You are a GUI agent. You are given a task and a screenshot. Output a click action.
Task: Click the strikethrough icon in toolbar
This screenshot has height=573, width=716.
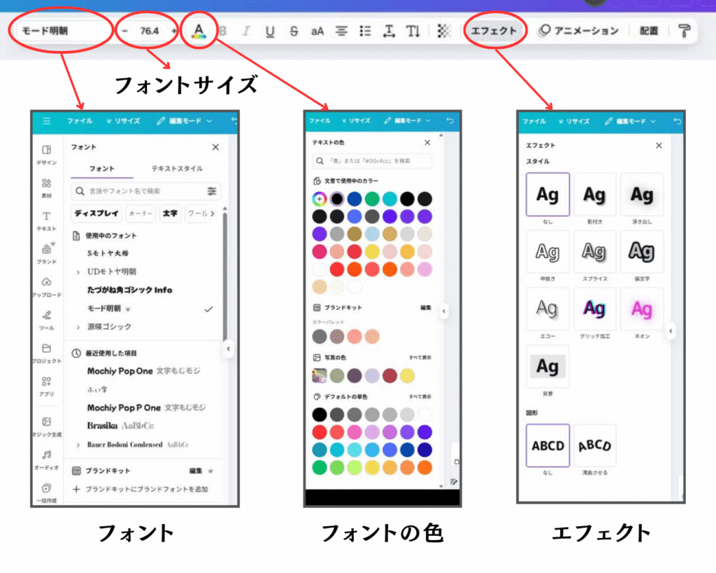[294, 31]
